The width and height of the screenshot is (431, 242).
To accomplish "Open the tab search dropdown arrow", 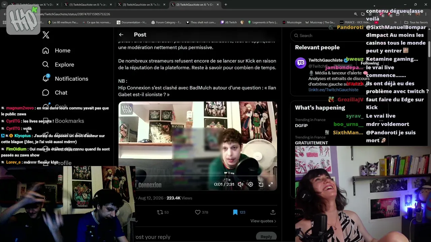I will [x=4, y=5].
